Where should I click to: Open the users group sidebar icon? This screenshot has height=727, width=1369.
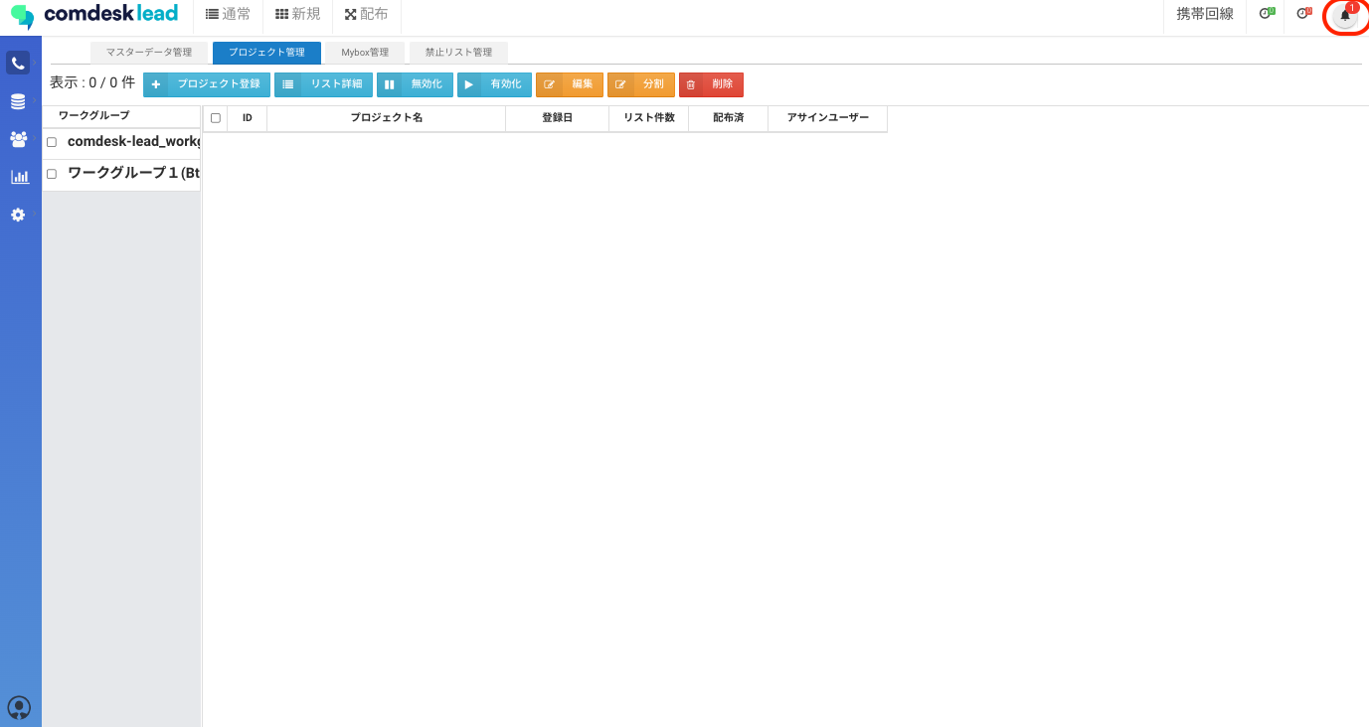[18, 139]
